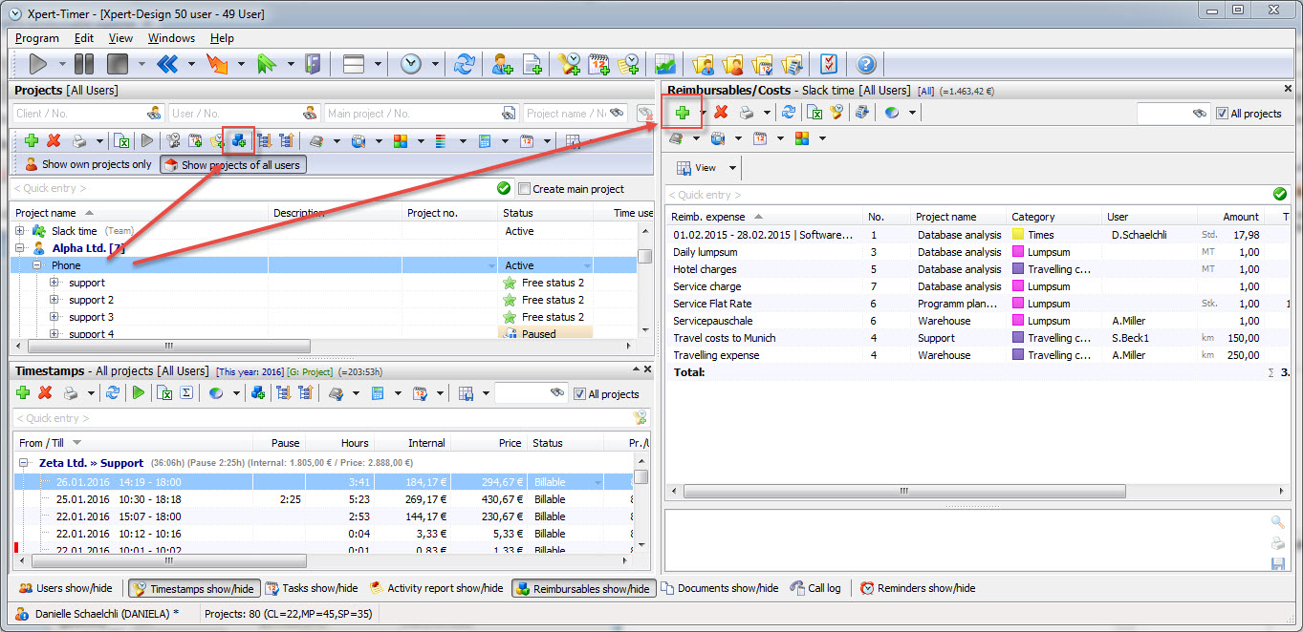
Task: Click the refresh arrows icon in main toolbar
Action: (464, 64)
